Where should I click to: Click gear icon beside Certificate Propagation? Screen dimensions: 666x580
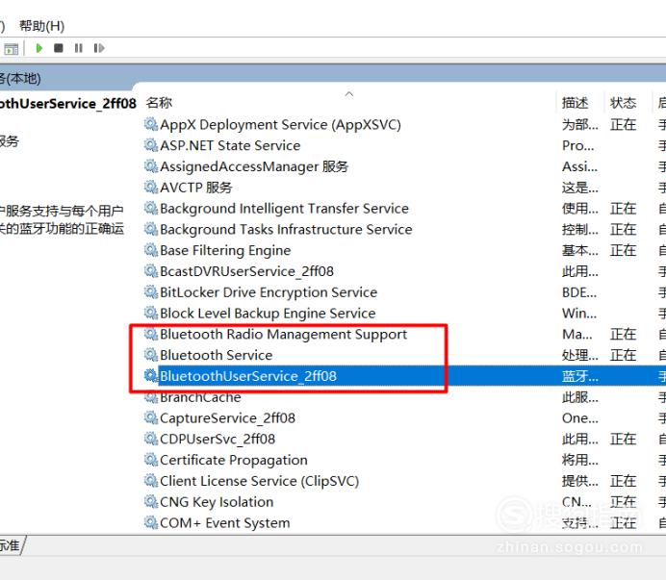tap(151, 460)
